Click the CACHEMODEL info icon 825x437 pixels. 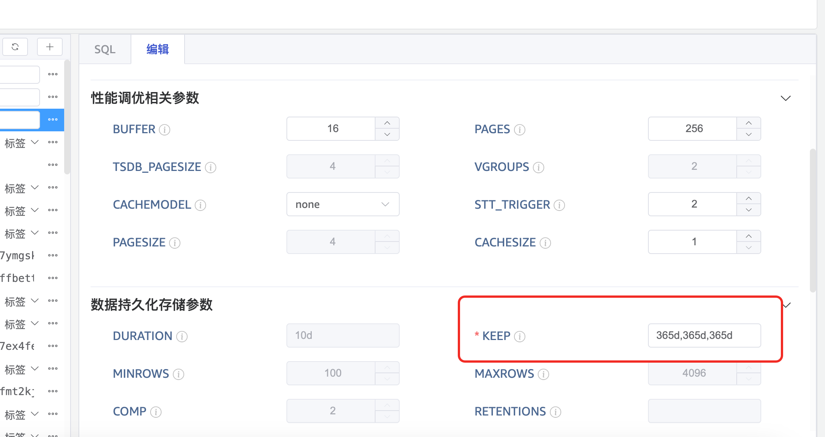pos(200,205)
